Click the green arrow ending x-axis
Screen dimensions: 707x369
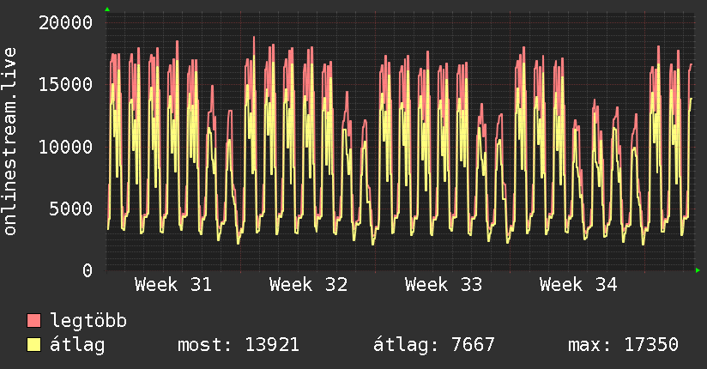[698, 270]
